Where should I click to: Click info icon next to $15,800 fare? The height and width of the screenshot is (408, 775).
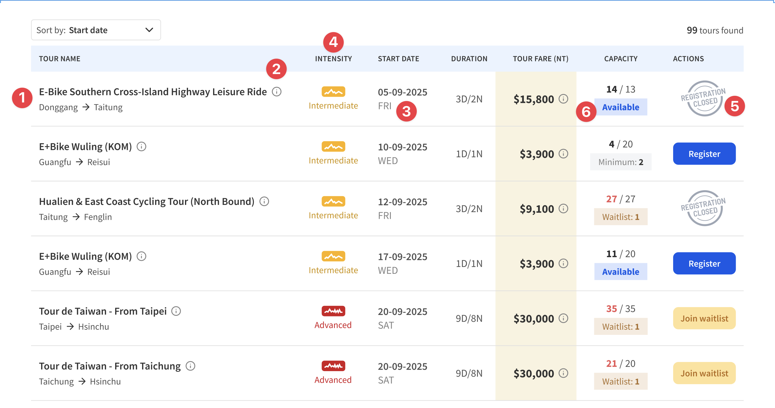pos(563,99)
